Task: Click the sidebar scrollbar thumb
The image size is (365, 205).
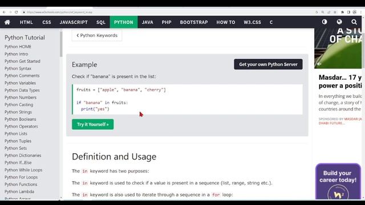Action: [x=61, y=44]
